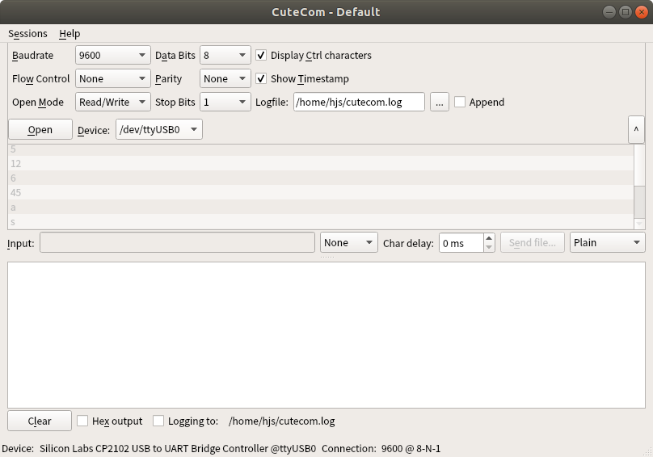Expand the Open Mode Read/Write dropdown
653x457 pixels.
113,102
